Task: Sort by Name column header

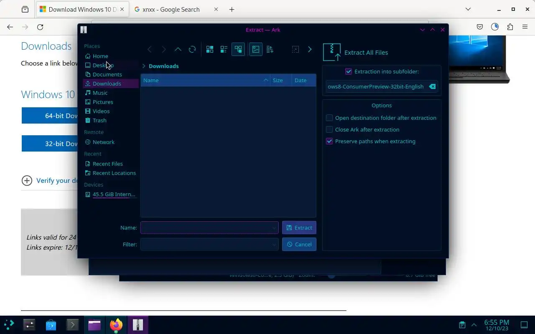Action: (x=206, y=80)
